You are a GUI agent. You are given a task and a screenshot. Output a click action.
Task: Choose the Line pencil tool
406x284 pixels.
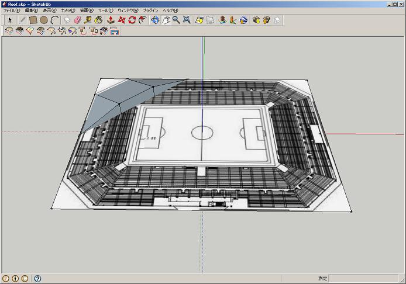click(22, 20)
